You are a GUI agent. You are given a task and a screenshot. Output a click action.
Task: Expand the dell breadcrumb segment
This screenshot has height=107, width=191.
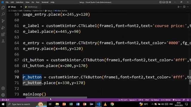coord(21,11)
